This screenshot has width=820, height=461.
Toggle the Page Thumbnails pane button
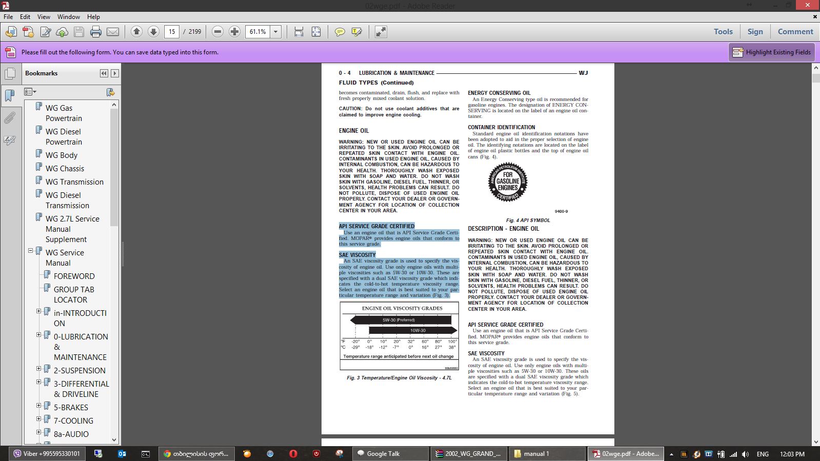click(x=10, y=73)
